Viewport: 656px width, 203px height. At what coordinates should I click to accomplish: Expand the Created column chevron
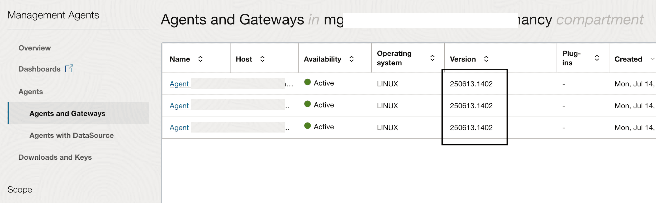653,59
